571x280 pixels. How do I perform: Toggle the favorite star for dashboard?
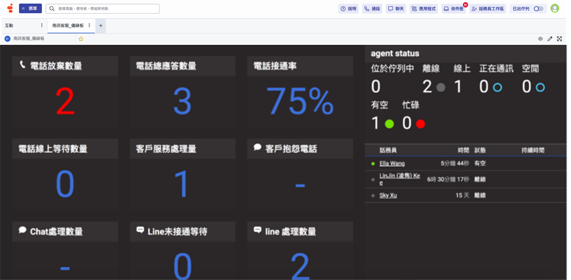click(81, 39)
